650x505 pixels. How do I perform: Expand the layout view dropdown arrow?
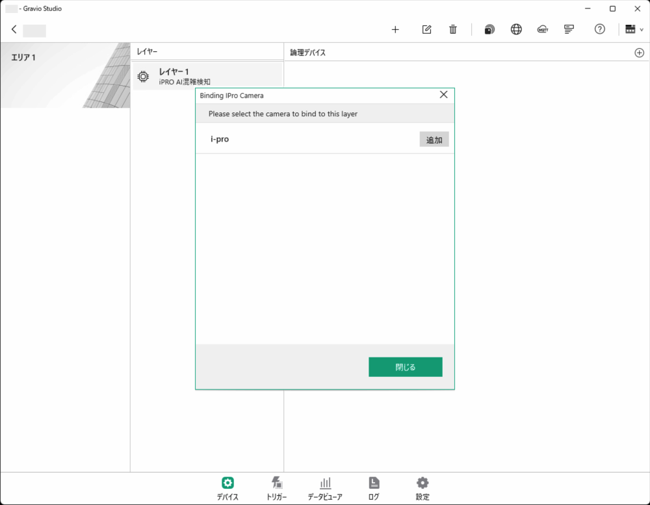pos(642,29)
